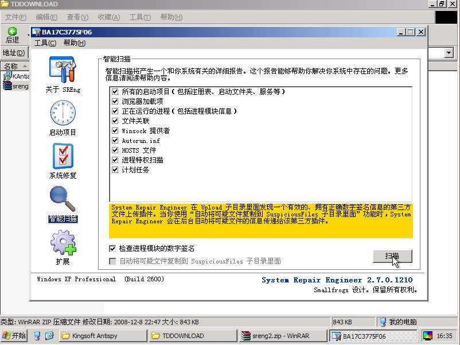Switch to TDDOWNLOAD taskbar button
The height and width of the screenshot is (345, 460).
(193, 336)
